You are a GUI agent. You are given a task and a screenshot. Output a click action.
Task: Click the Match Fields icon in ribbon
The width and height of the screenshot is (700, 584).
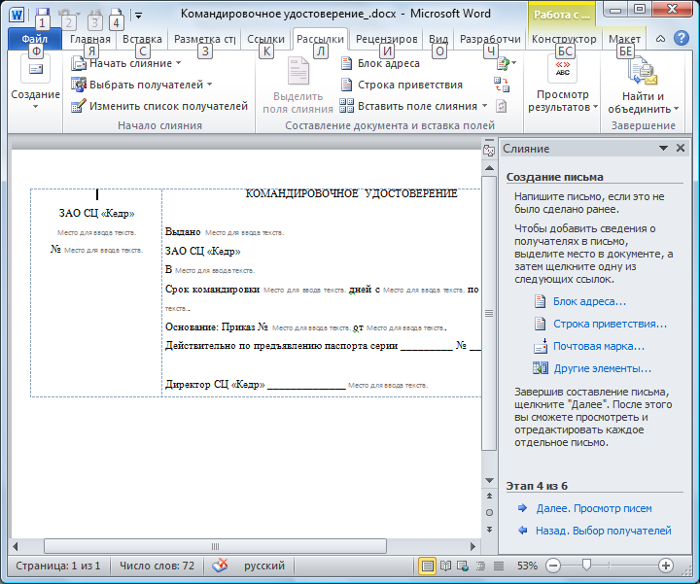coord(502,85)
